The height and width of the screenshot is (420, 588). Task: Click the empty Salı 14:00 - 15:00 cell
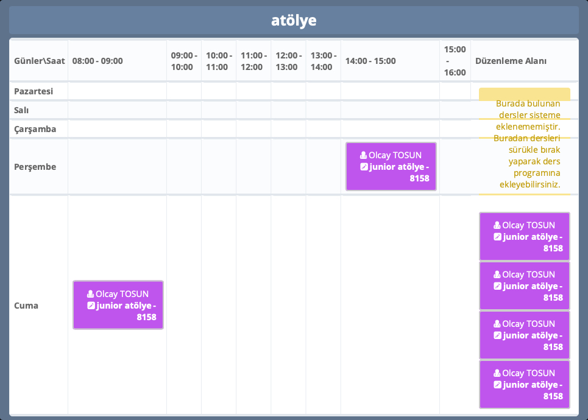coord(390,110)
